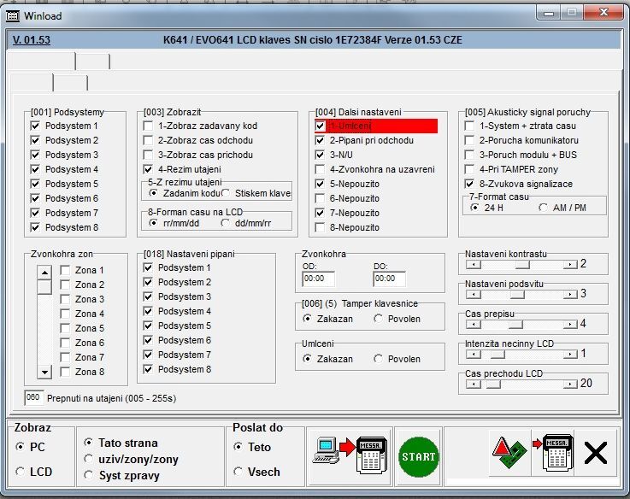630x499 pixels.
Task: Choose LCD under Zobraz
Action: 21,472
